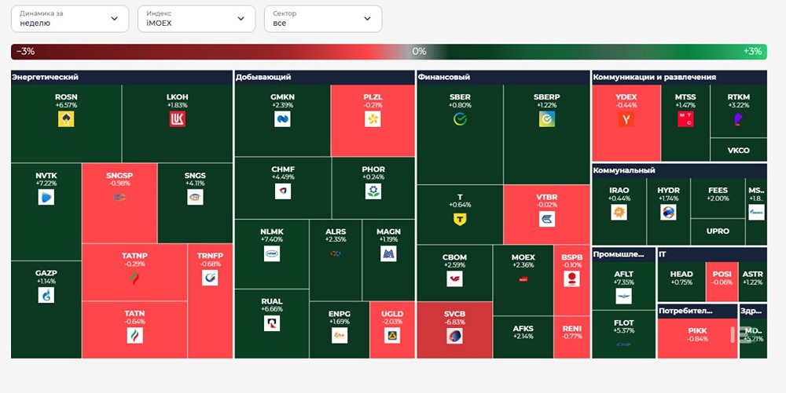Open the AFKS +2.14% tile

[523, 337]
